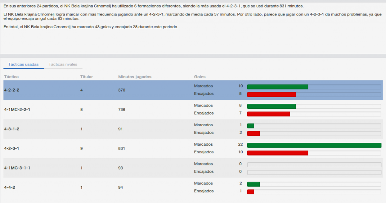The height and width of the screenshot is (203, 386).
Task: Click the green Marcados bar for 4-2-2-2
Action: pyautogui.click(x=278, y=87)
